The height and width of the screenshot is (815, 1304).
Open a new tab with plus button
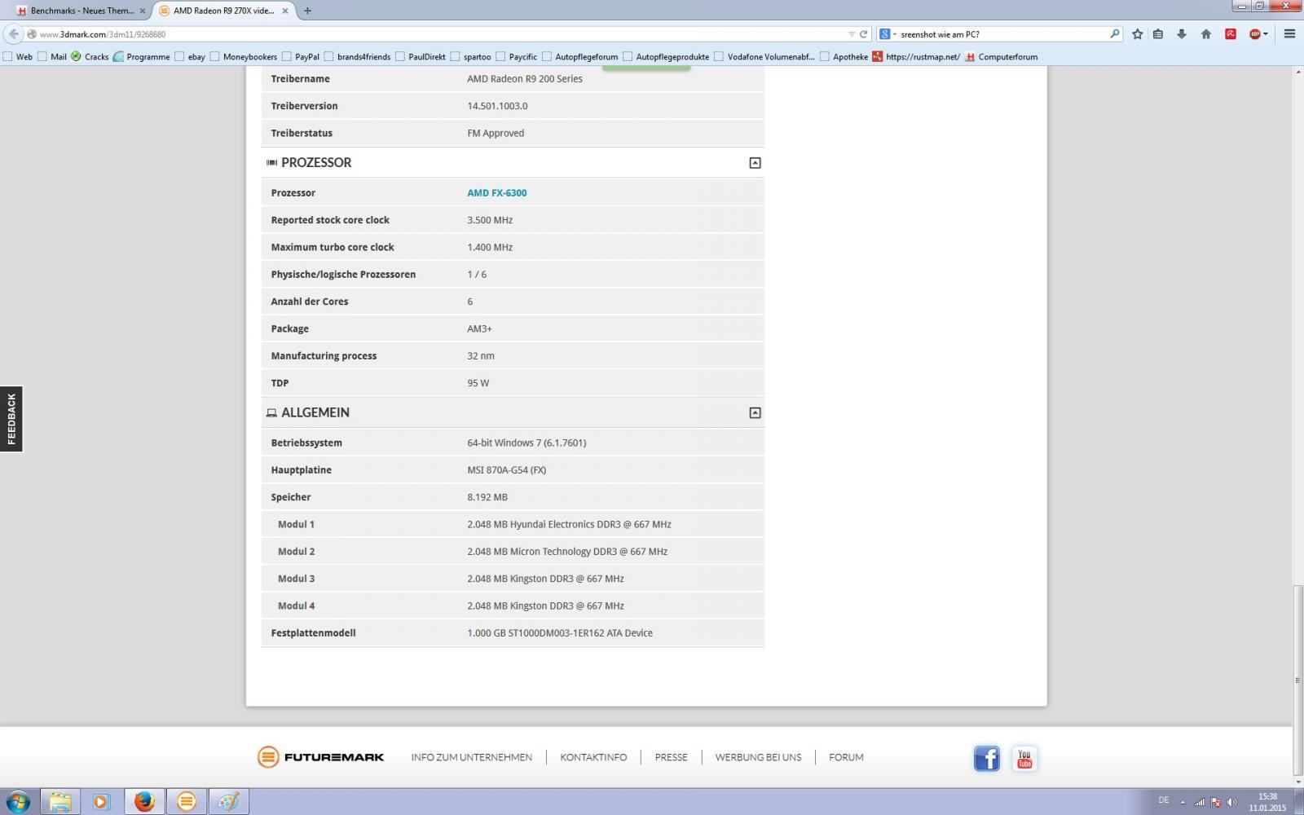pos(307,11)
